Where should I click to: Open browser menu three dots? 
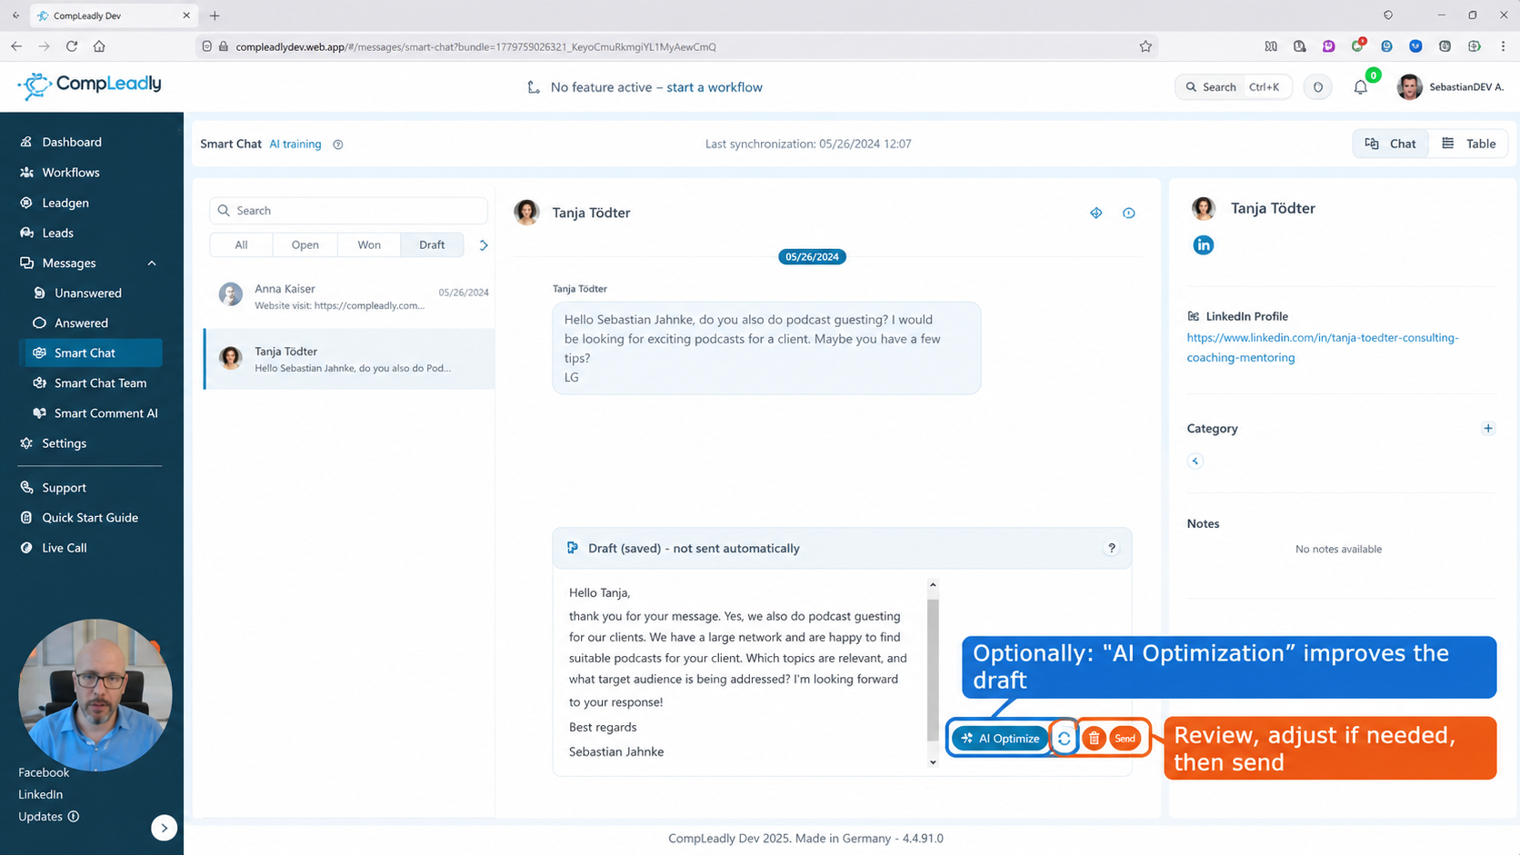point(1504,46)
